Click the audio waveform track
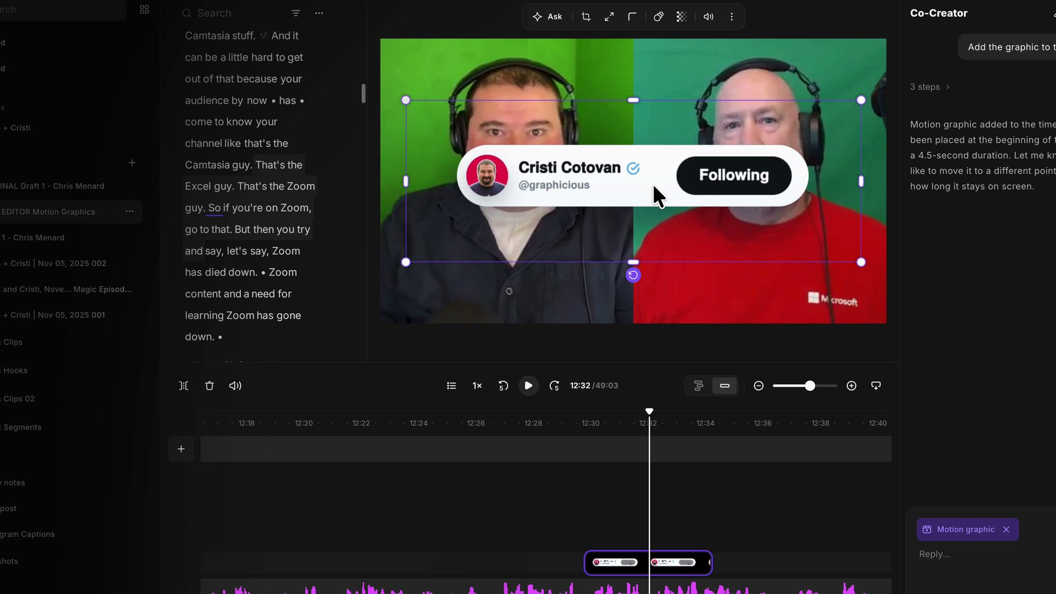The height and width of the screenshot is (594, 1056). [x=546, y=587]
